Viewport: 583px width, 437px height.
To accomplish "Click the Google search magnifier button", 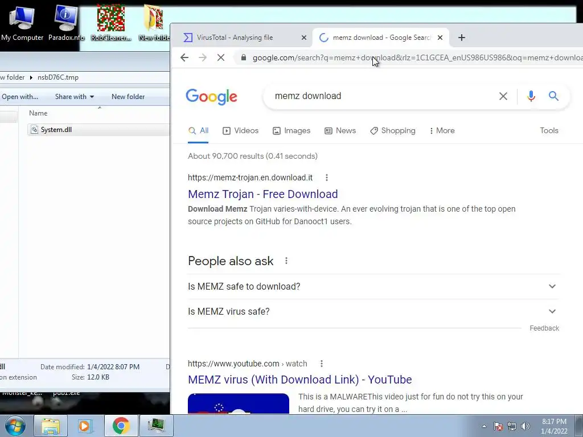I will coord(553,96).
